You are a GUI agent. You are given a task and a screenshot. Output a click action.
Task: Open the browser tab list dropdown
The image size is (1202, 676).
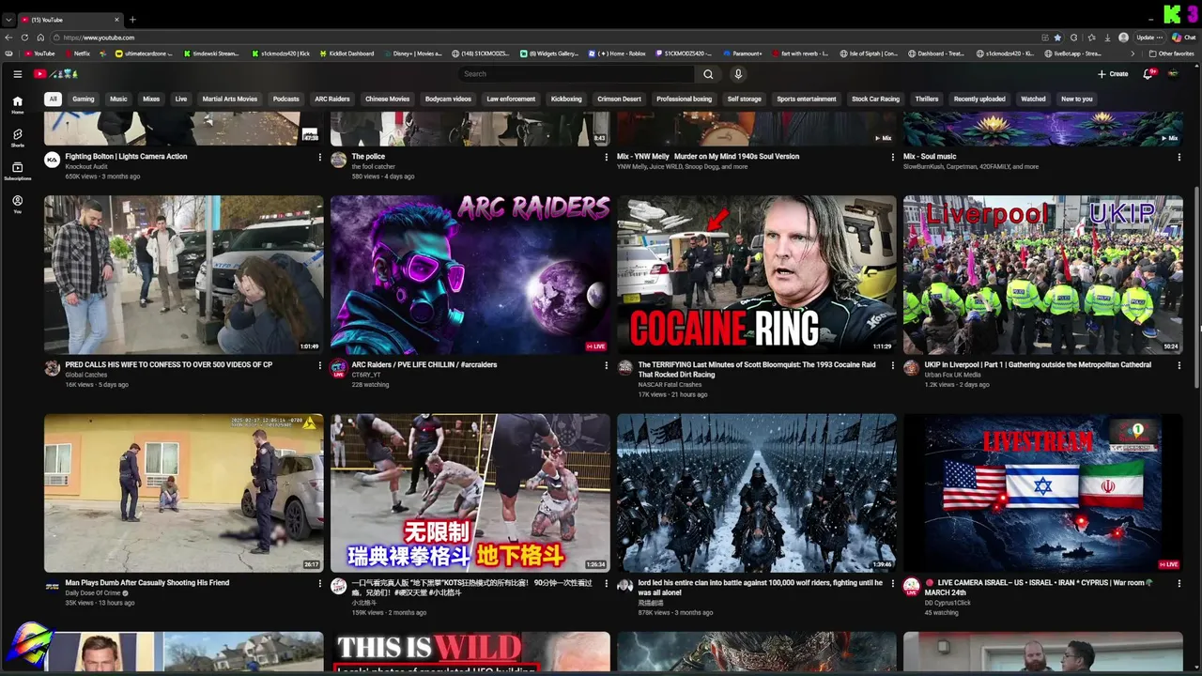pos(8,20)
